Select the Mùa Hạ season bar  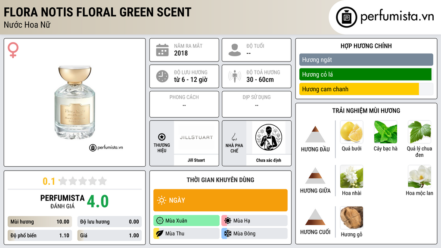255,221
